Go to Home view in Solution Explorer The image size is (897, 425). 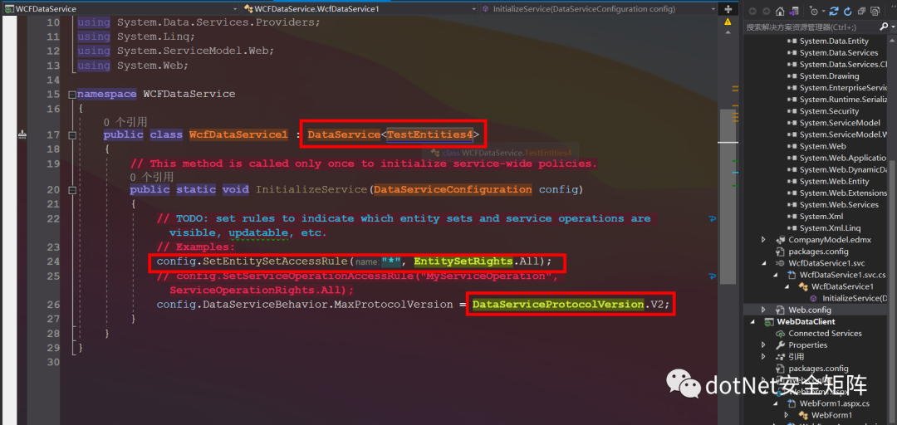[779, 11]
